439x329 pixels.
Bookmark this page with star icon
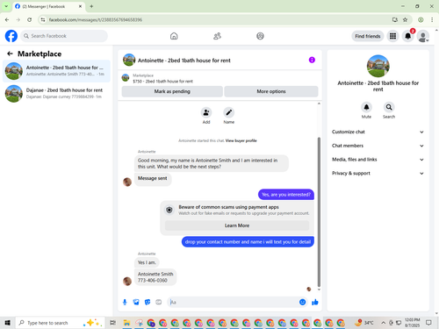click(405, 19)
